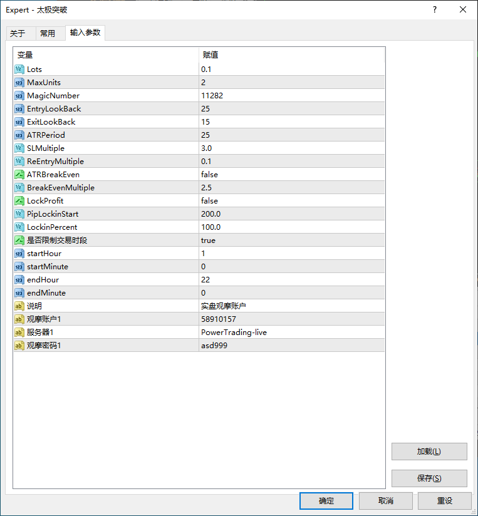Toggle LockProfit false value
This screenshot has width=478, height=516.
(292, 201)
